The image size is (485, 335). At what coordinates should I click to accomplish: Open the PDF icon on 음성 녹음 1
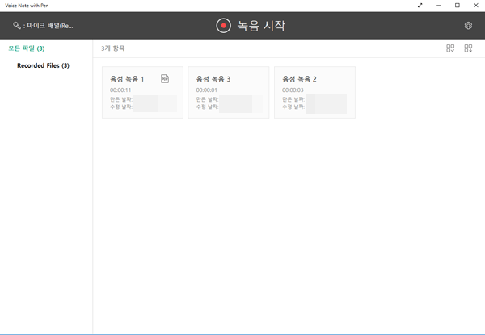tap(165, 79)
